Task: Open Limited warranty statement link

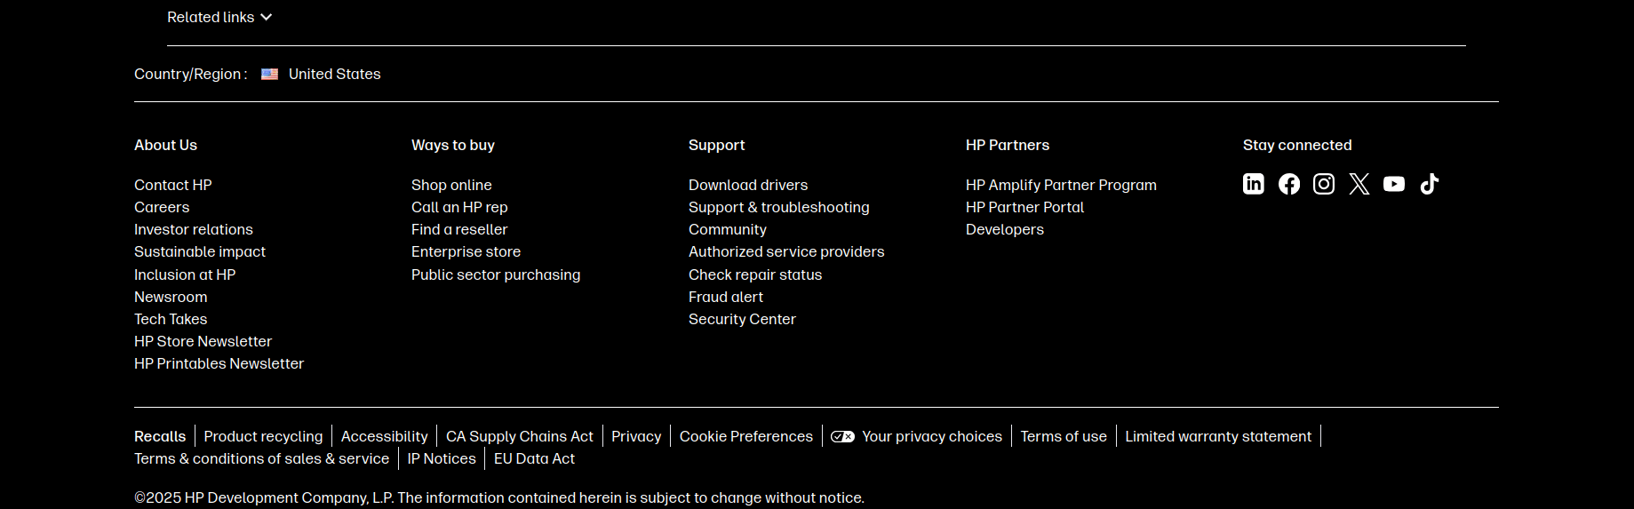Action: click(1218, 436)
